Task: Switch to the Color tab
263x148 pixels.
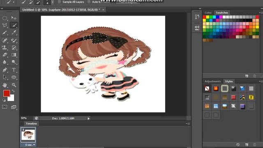Action: pyautogui.click(x=208, y=13)
